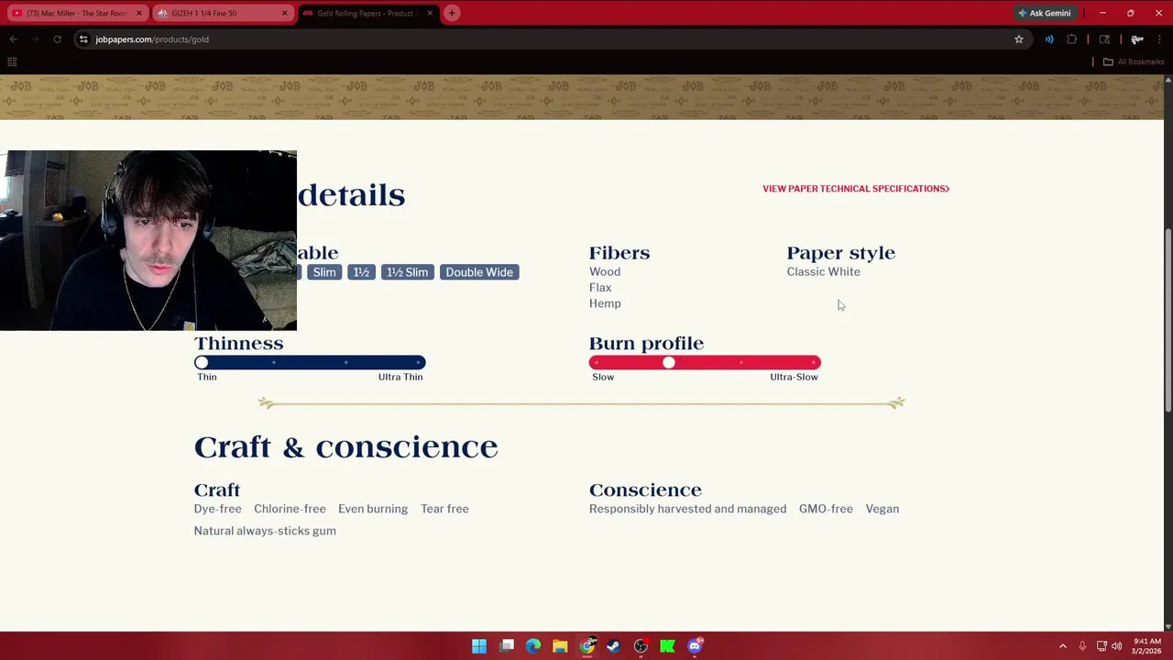Open network settings tray icon

[x=1102, y=646]
